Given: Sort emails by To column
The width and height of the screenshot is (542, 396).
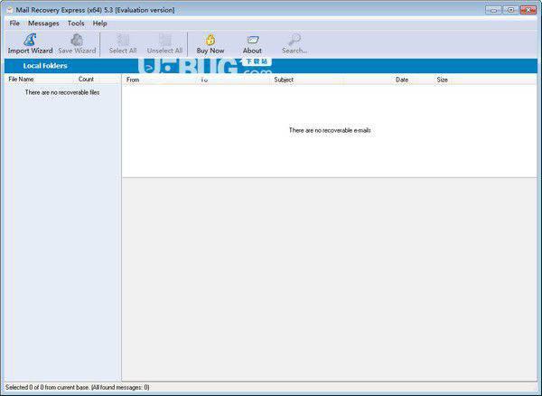Looking at the screenshot, I should tap(204, 80).
